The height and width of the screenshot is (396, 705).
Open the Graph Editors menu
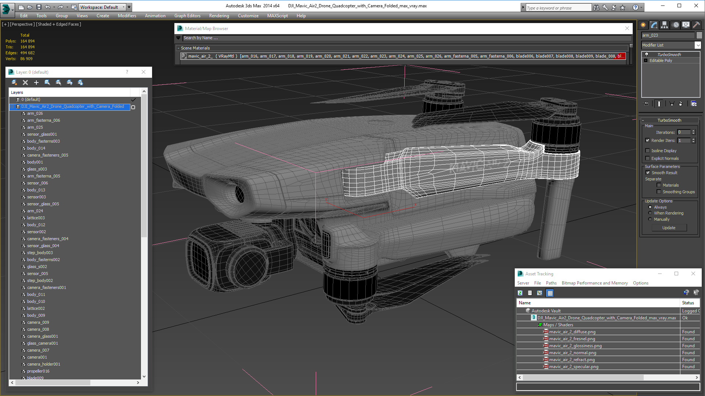point(187,16)
